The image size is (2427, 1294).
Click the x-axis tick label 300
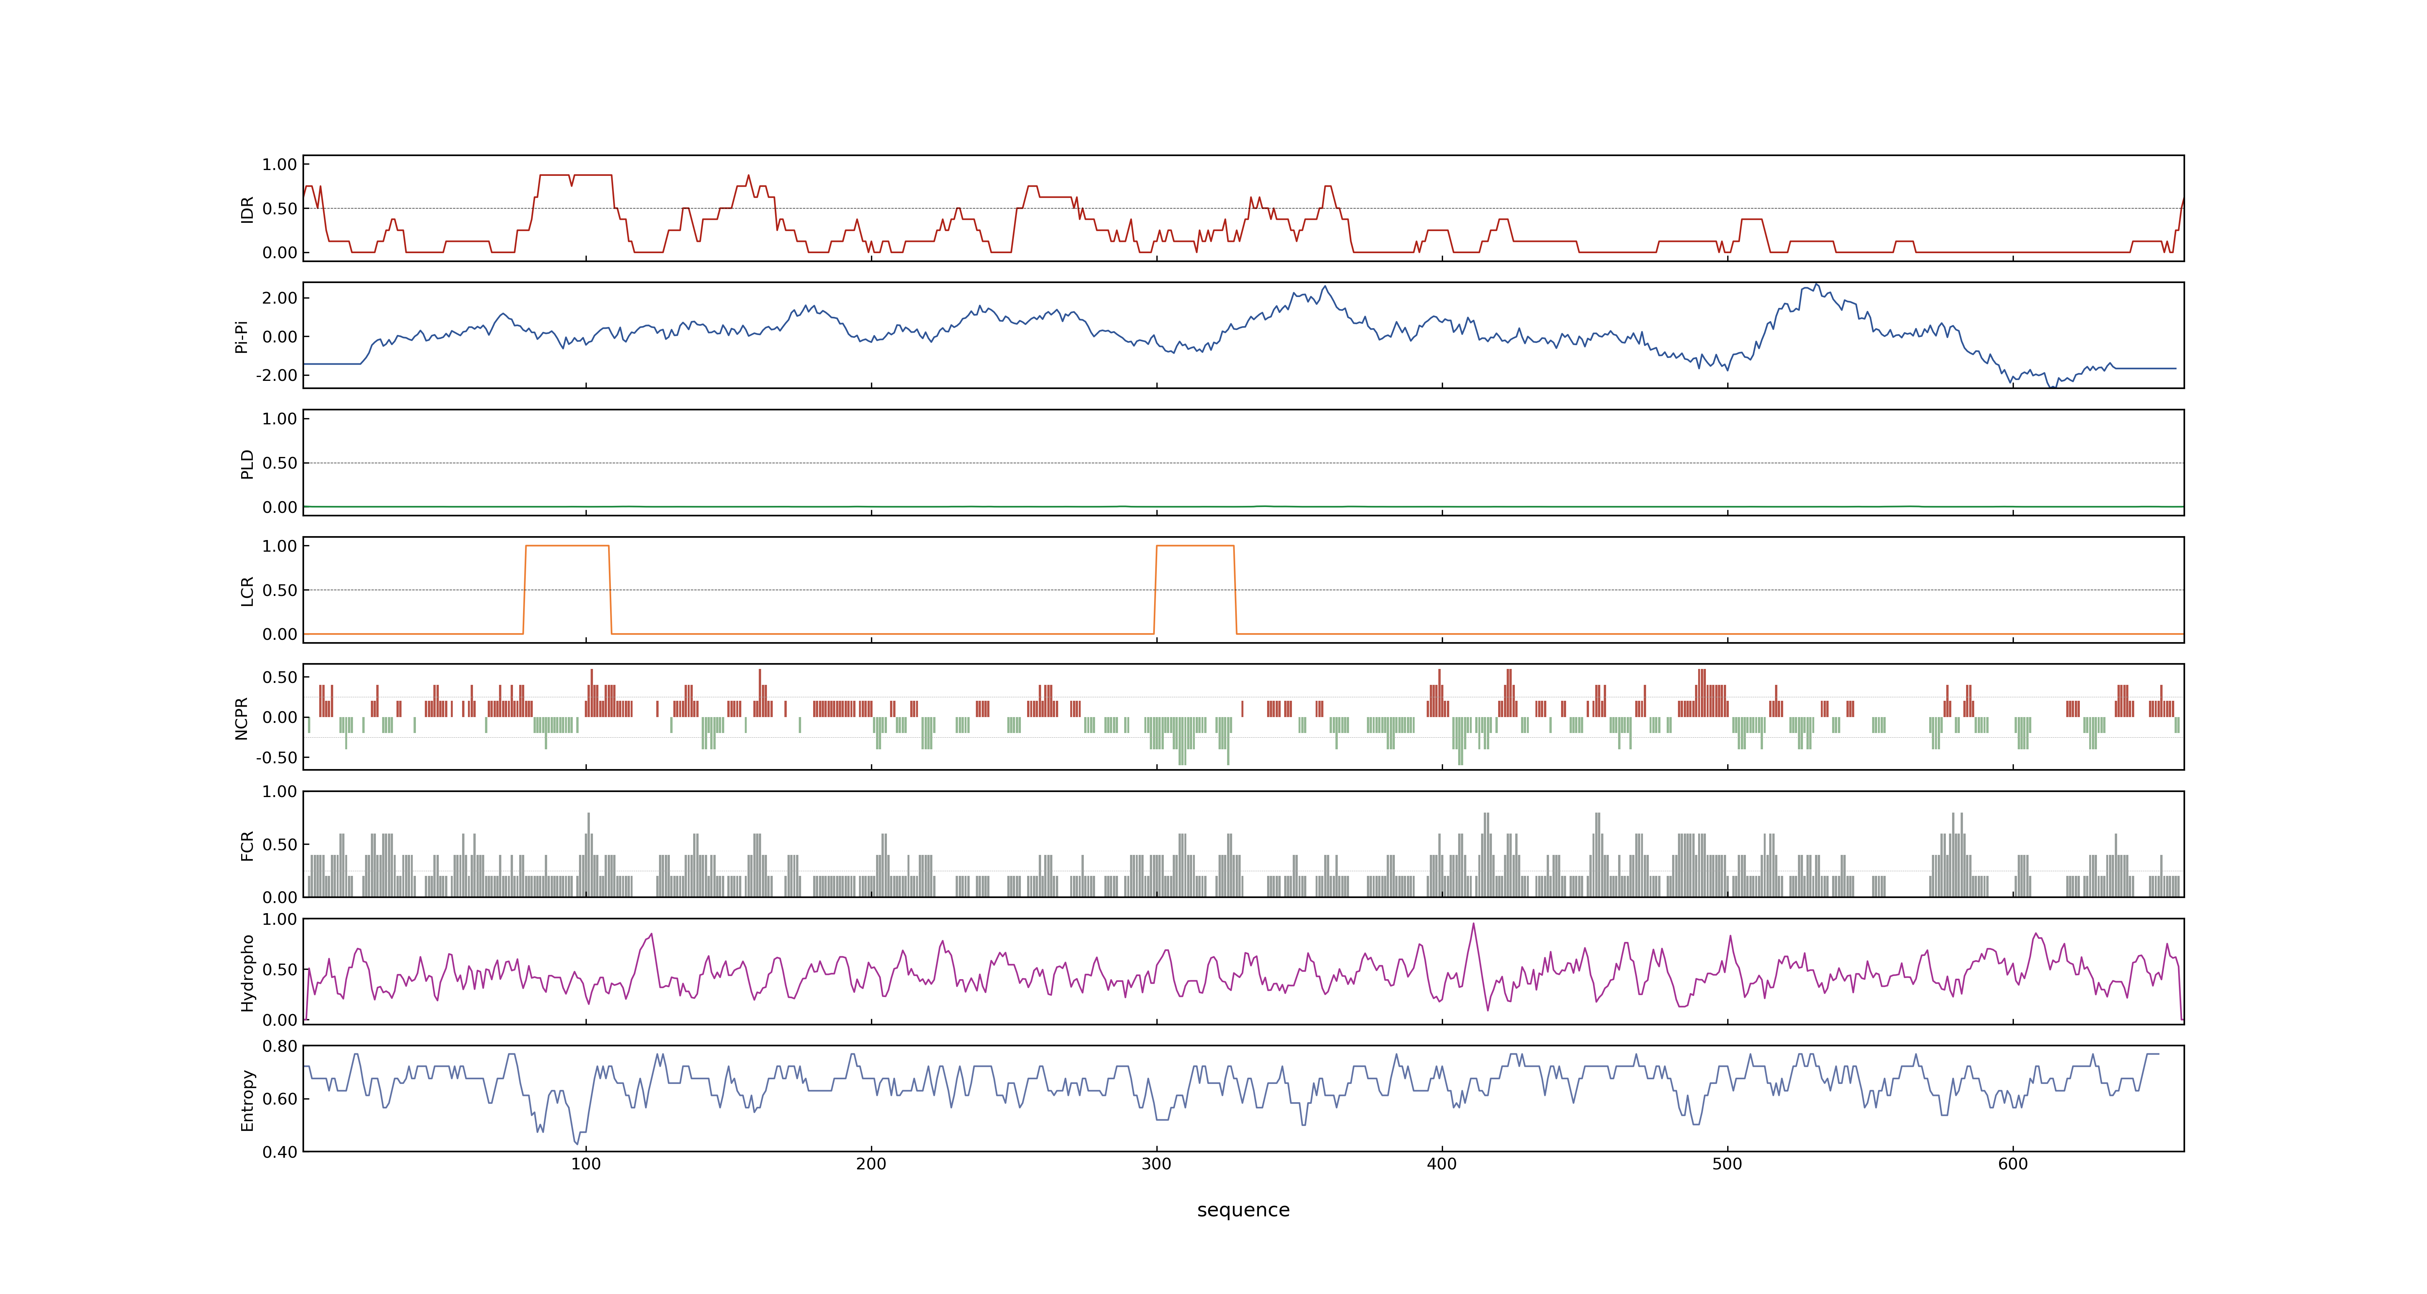coord(1157,1164)
